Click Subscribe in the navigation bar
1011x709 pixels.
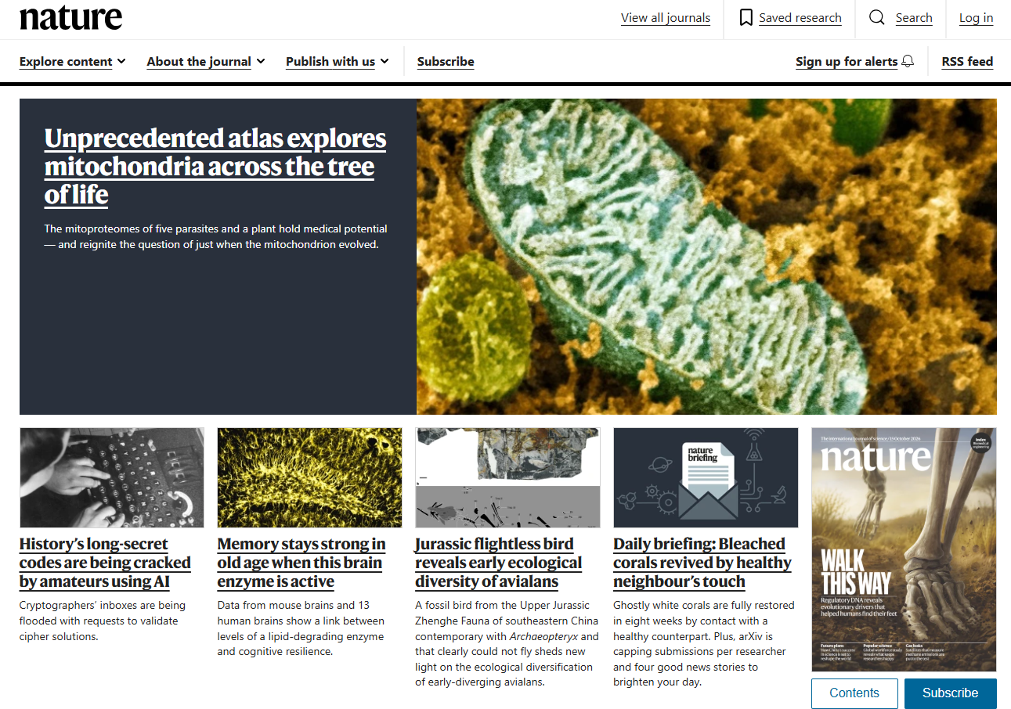coord(446,62)
